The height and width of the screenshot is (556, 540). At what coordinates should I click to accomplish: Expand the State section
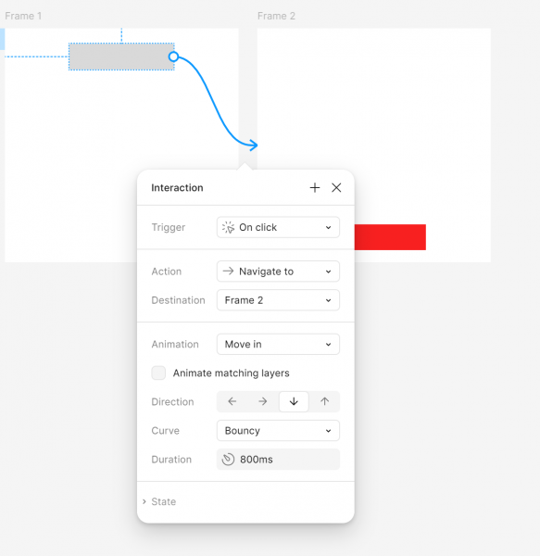(x=159, y=501)
